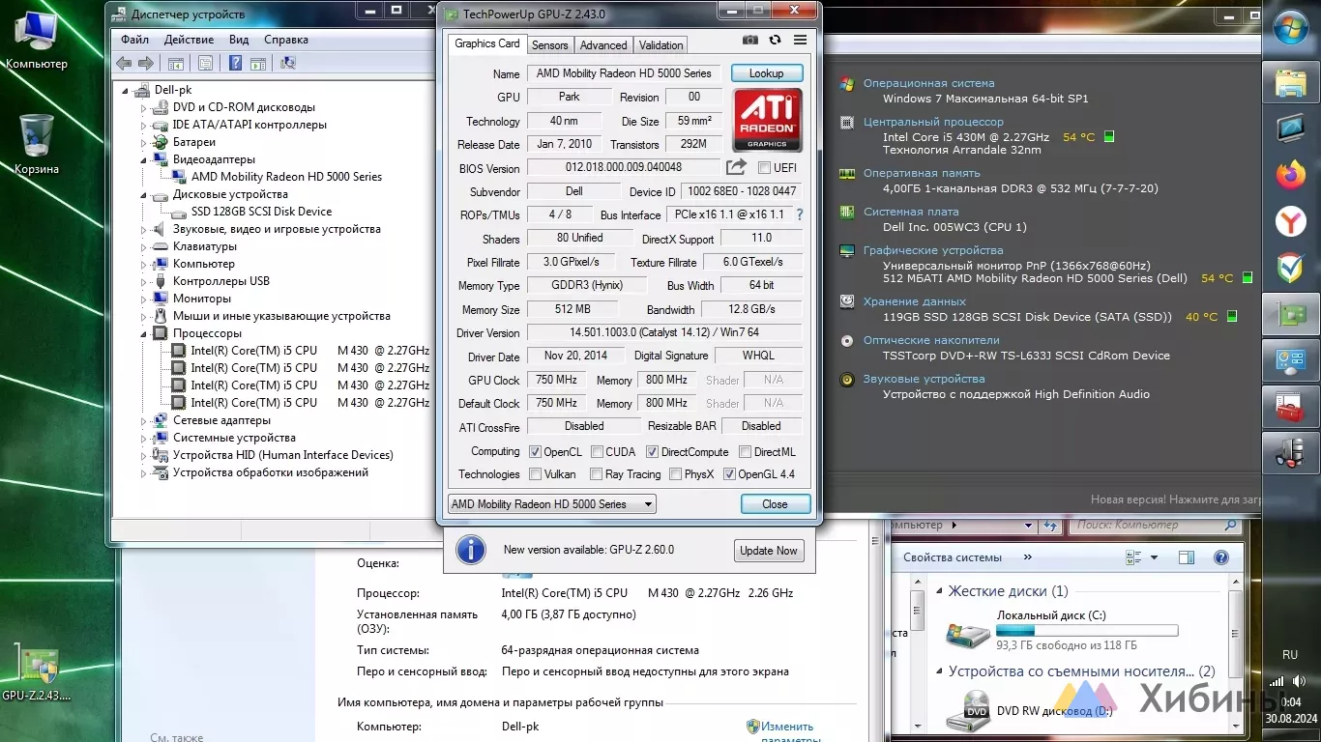Click the Forward arrow in Device Manager toolbar
1321x742 pixels.
point(146,64)
